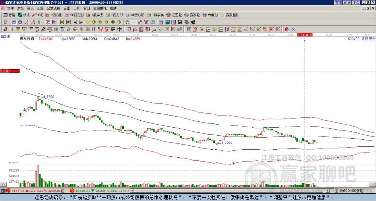Screen dimensions: 376x201
Task: Open the 行情 quotes view
Action: coord(9,15)
